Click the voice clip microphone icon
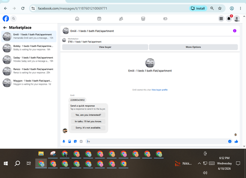Viewport: 246px width, 178px height. pos(64,142)
